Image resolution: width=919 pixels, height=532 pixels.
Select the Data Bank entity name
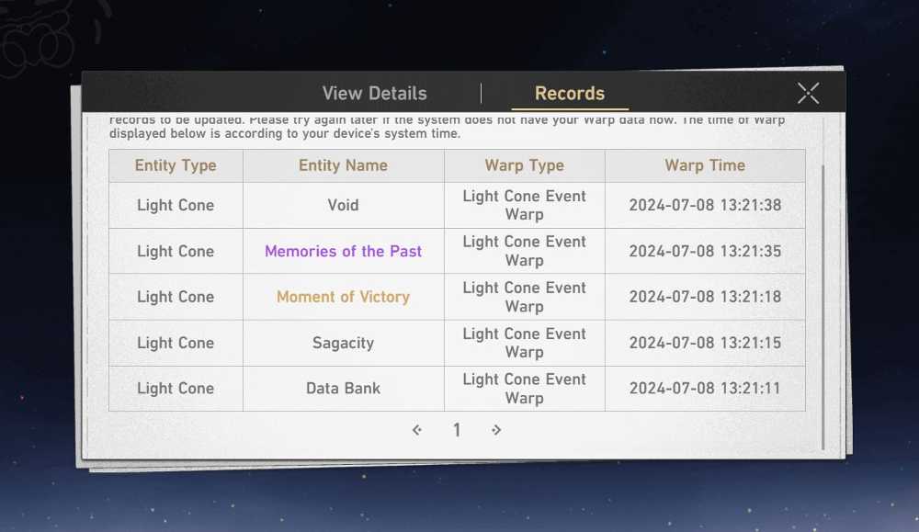[343, 389]
